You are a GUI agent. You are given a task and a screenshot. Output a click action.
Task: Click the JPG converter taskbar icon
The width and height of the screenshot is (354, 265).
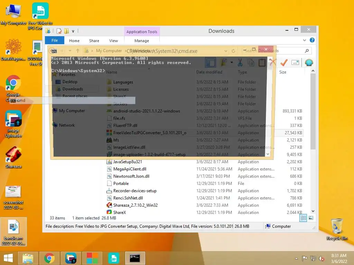coord(113,258)
